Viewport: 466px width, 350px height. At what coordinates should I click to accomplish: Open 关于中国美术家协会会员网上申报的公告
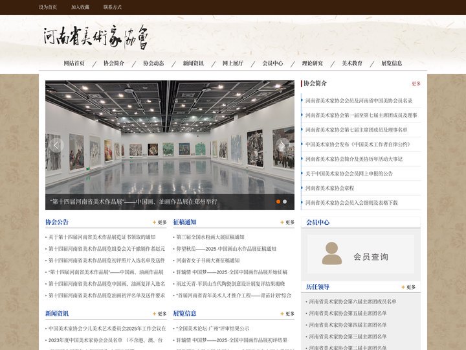tap(349, 174)
